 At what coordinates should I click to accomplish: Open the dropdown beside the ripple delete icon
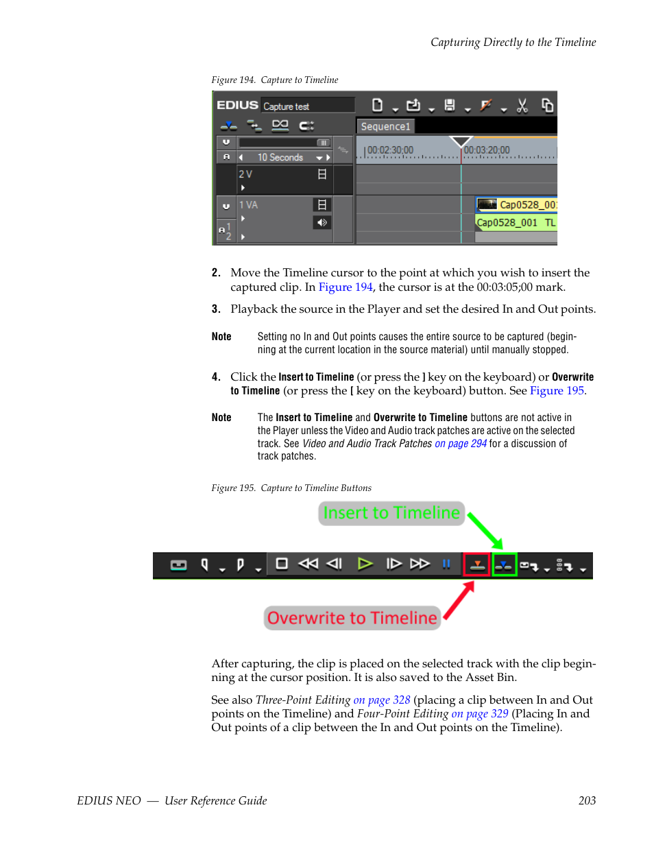click(504, 110)
